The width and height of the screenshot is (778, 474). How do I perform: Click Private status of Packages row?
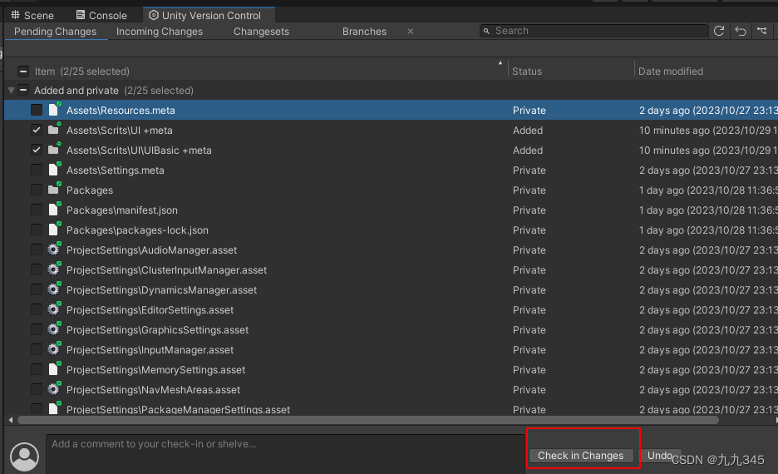coord(529,190)
